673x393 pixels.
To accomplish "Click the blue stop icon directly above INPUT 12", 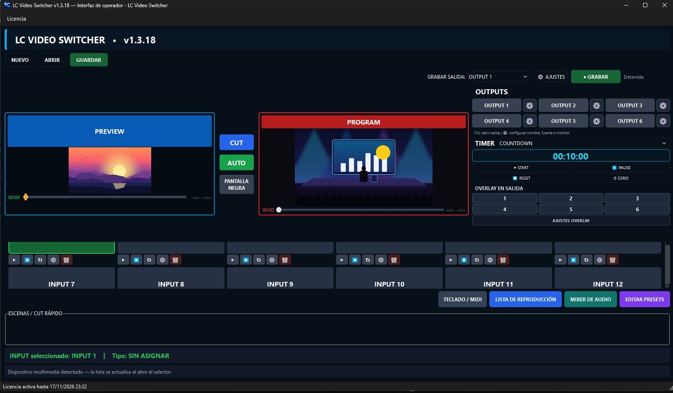I will tap(574, 260).
